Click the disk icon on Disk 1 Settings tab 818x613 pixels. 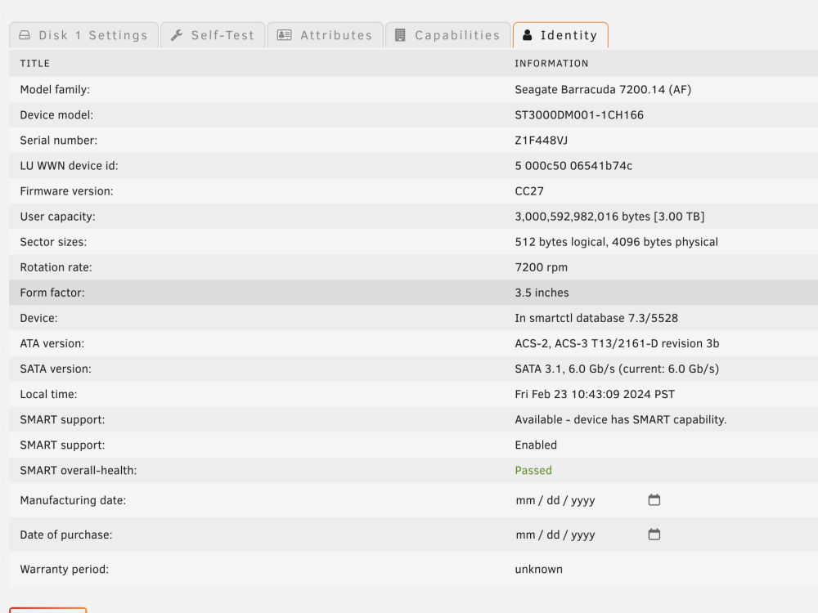(25, 35)
